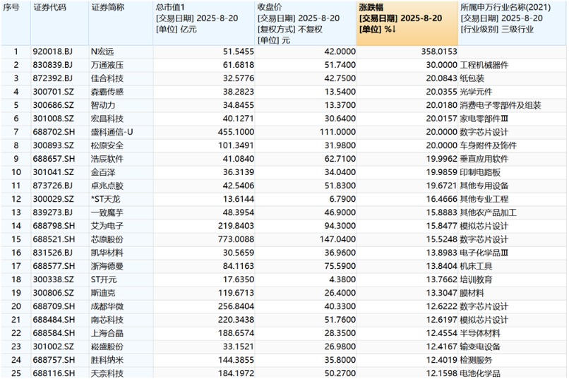Click stock name 南芯科技
Screen dimensions: 569x379
[x=107, y=320]
